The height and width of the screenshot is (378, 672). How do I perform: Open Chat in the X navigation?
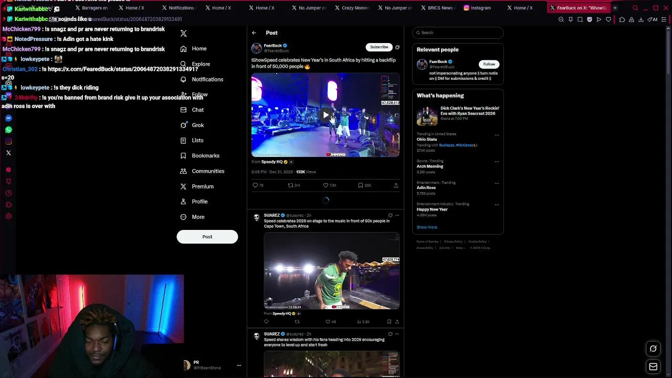192,110
